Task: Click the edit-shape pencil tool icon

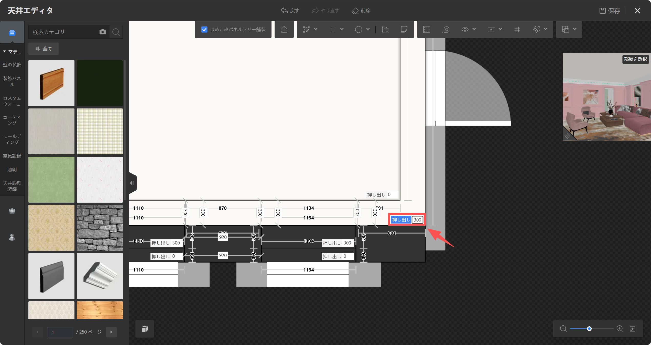Action: 404,30
